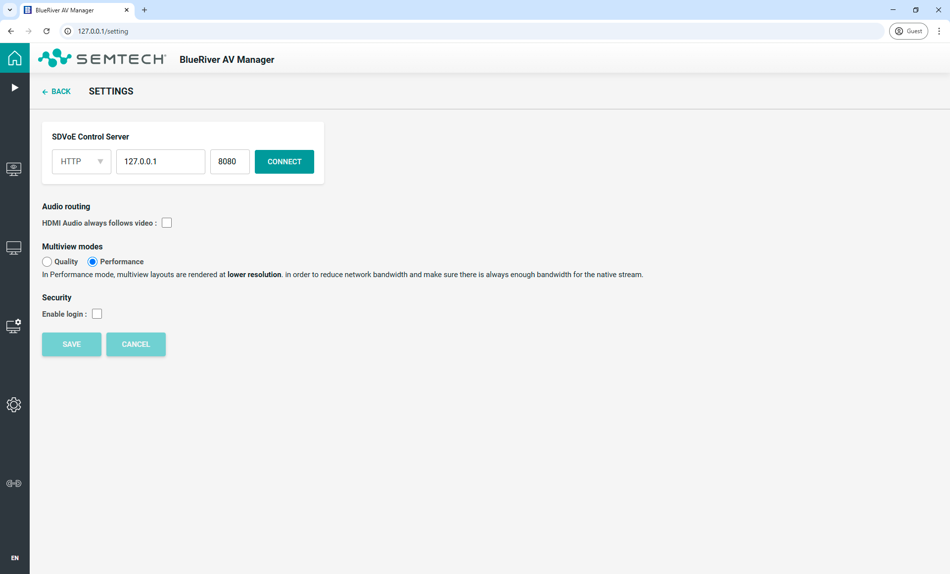950x574 pixels.
Task: Select the Performance radio button
Action: (93, 262)
